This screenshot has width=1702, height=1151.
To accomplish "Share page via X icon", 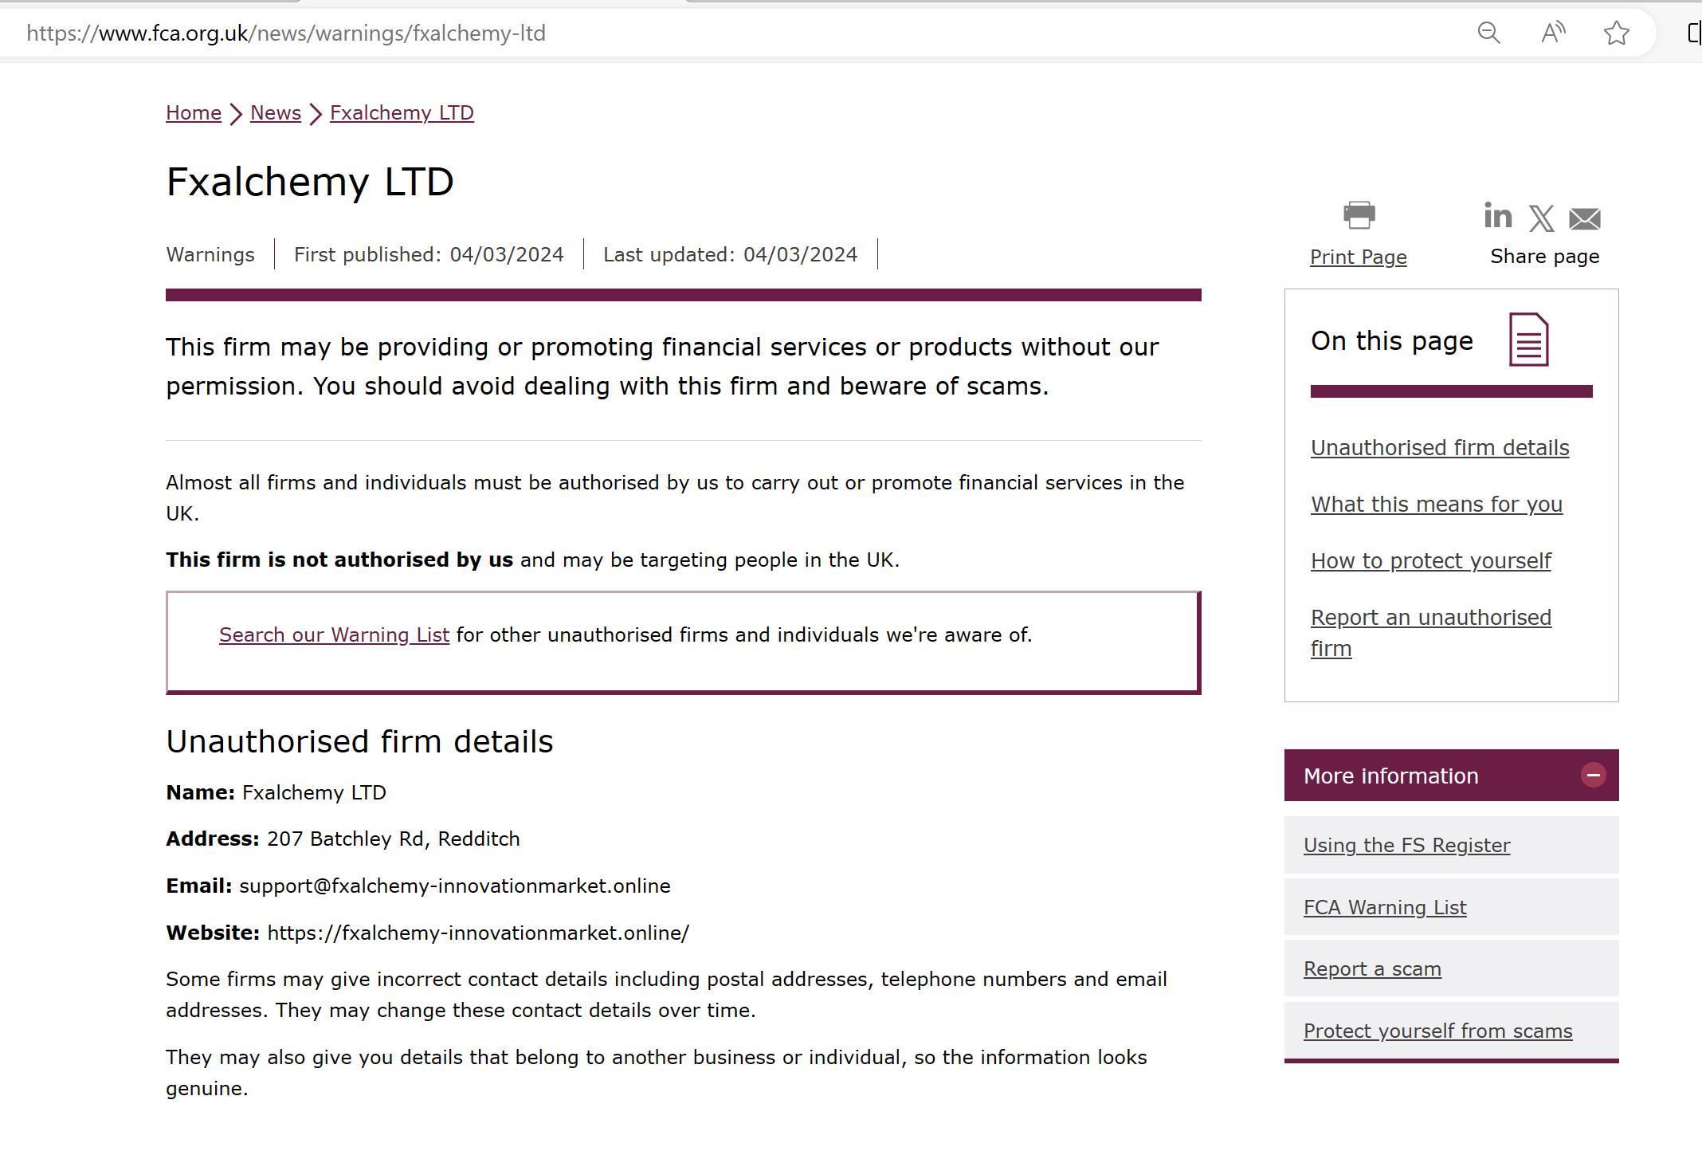I will [1541, 218].
